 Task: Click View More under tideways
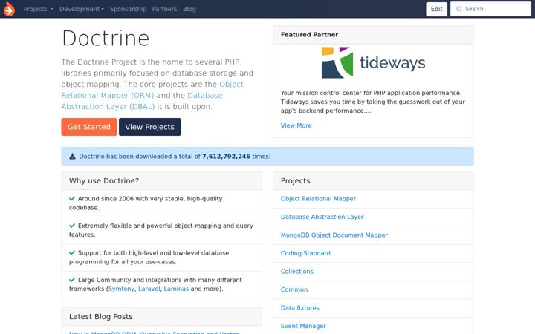pos(296,125)
